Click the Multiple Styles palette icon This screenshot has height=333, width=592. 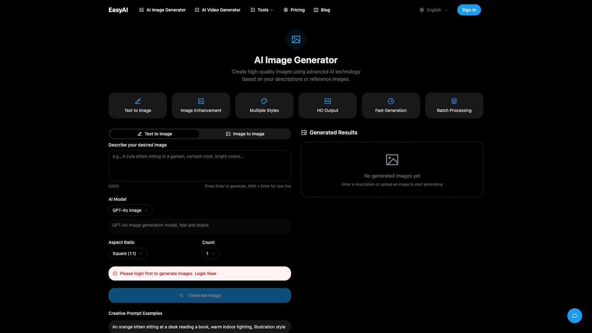point(264,101)
